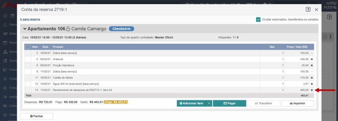The width and height of the screenshot is (338, 121).
Task: Open the Parceiros person icon in the sidebar
Action: [5, 24]
